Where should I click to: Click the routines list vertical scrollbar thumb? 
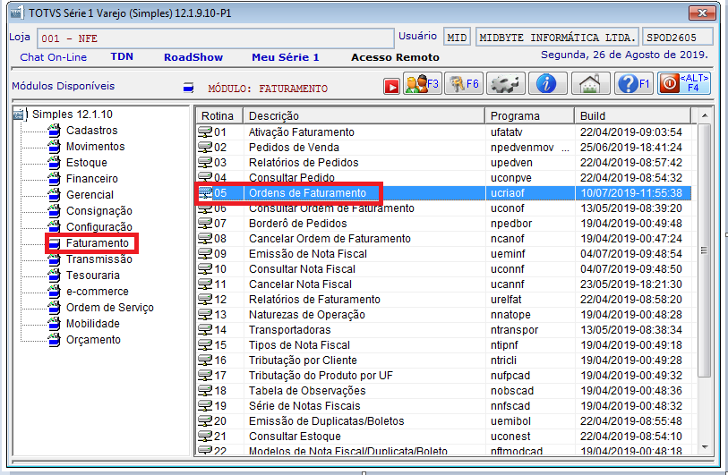point(705,250)
